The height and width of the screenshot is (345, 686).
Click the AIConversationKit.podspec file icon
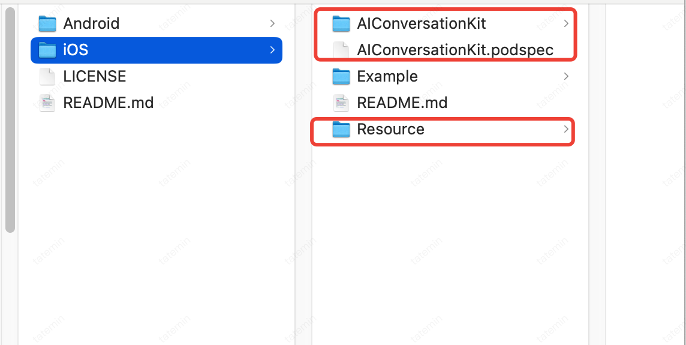pos(341,50)
